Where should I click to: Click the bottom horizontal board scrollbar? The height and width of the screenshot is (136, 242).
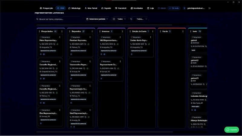[x=104, y=132]
